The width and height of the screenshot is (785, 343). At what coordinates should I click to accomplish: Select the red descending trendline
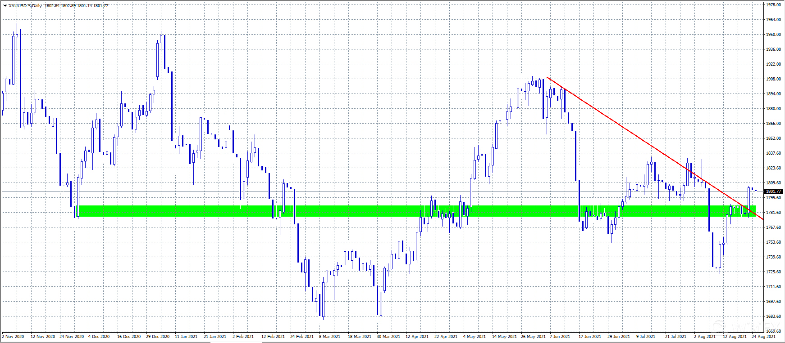631,133
